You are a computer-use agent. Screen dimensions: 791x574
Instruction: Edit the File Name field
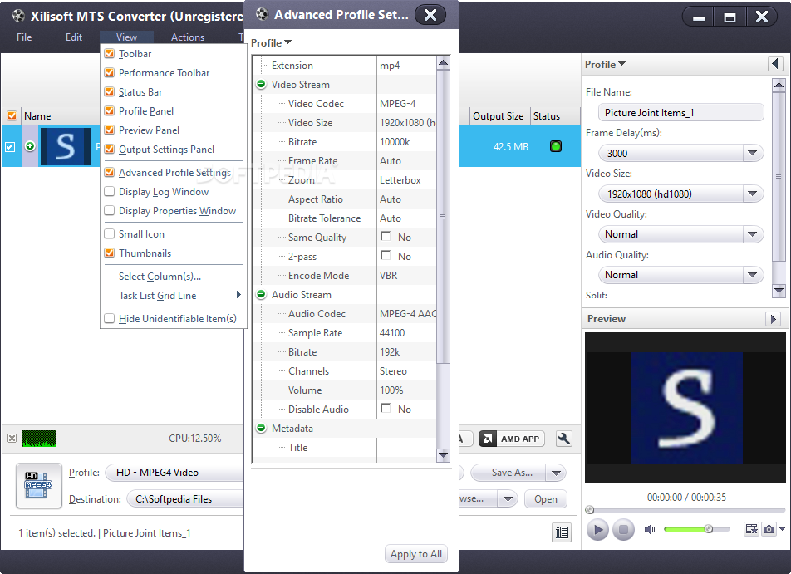[x=681, y=112]
